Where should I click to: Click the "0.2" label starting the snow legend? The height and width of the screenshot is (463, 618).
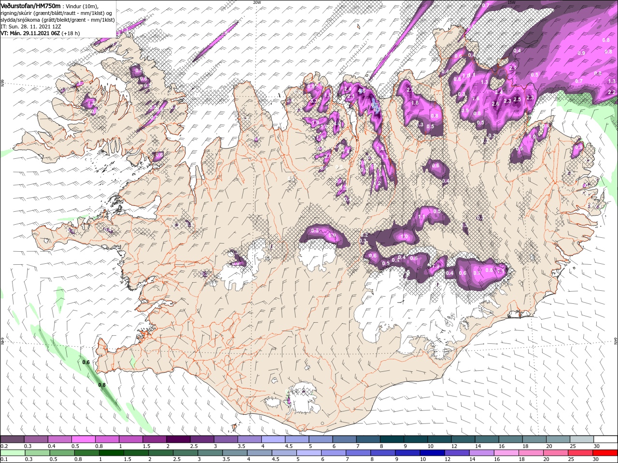[4, 446]
